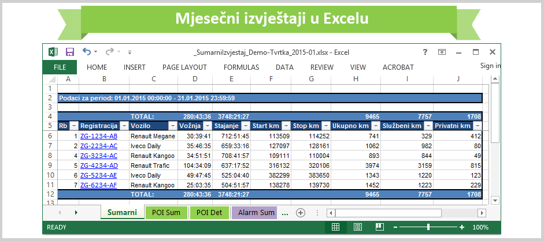The image size is (544, 241).
Task: Select the 'Renault Megane' cell
Action: [153, 136]
